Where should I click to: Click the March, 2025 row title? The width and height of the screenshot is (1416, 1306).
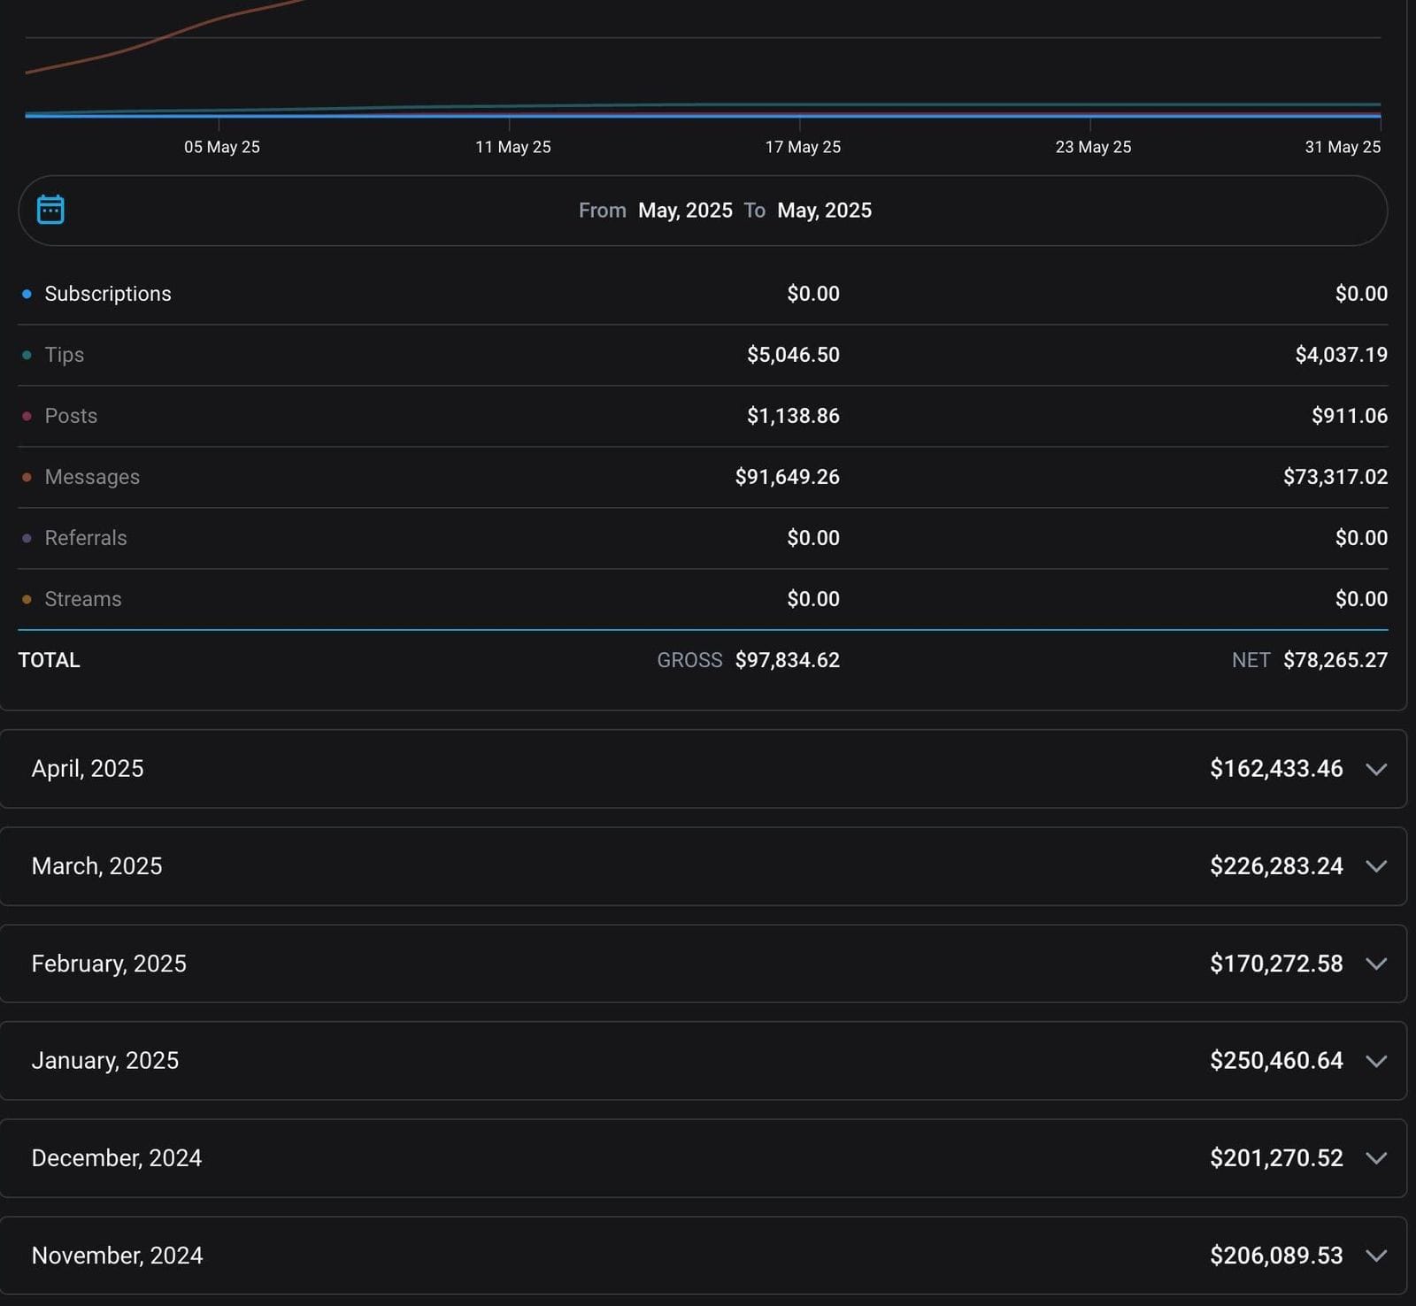tap(96, 865)
